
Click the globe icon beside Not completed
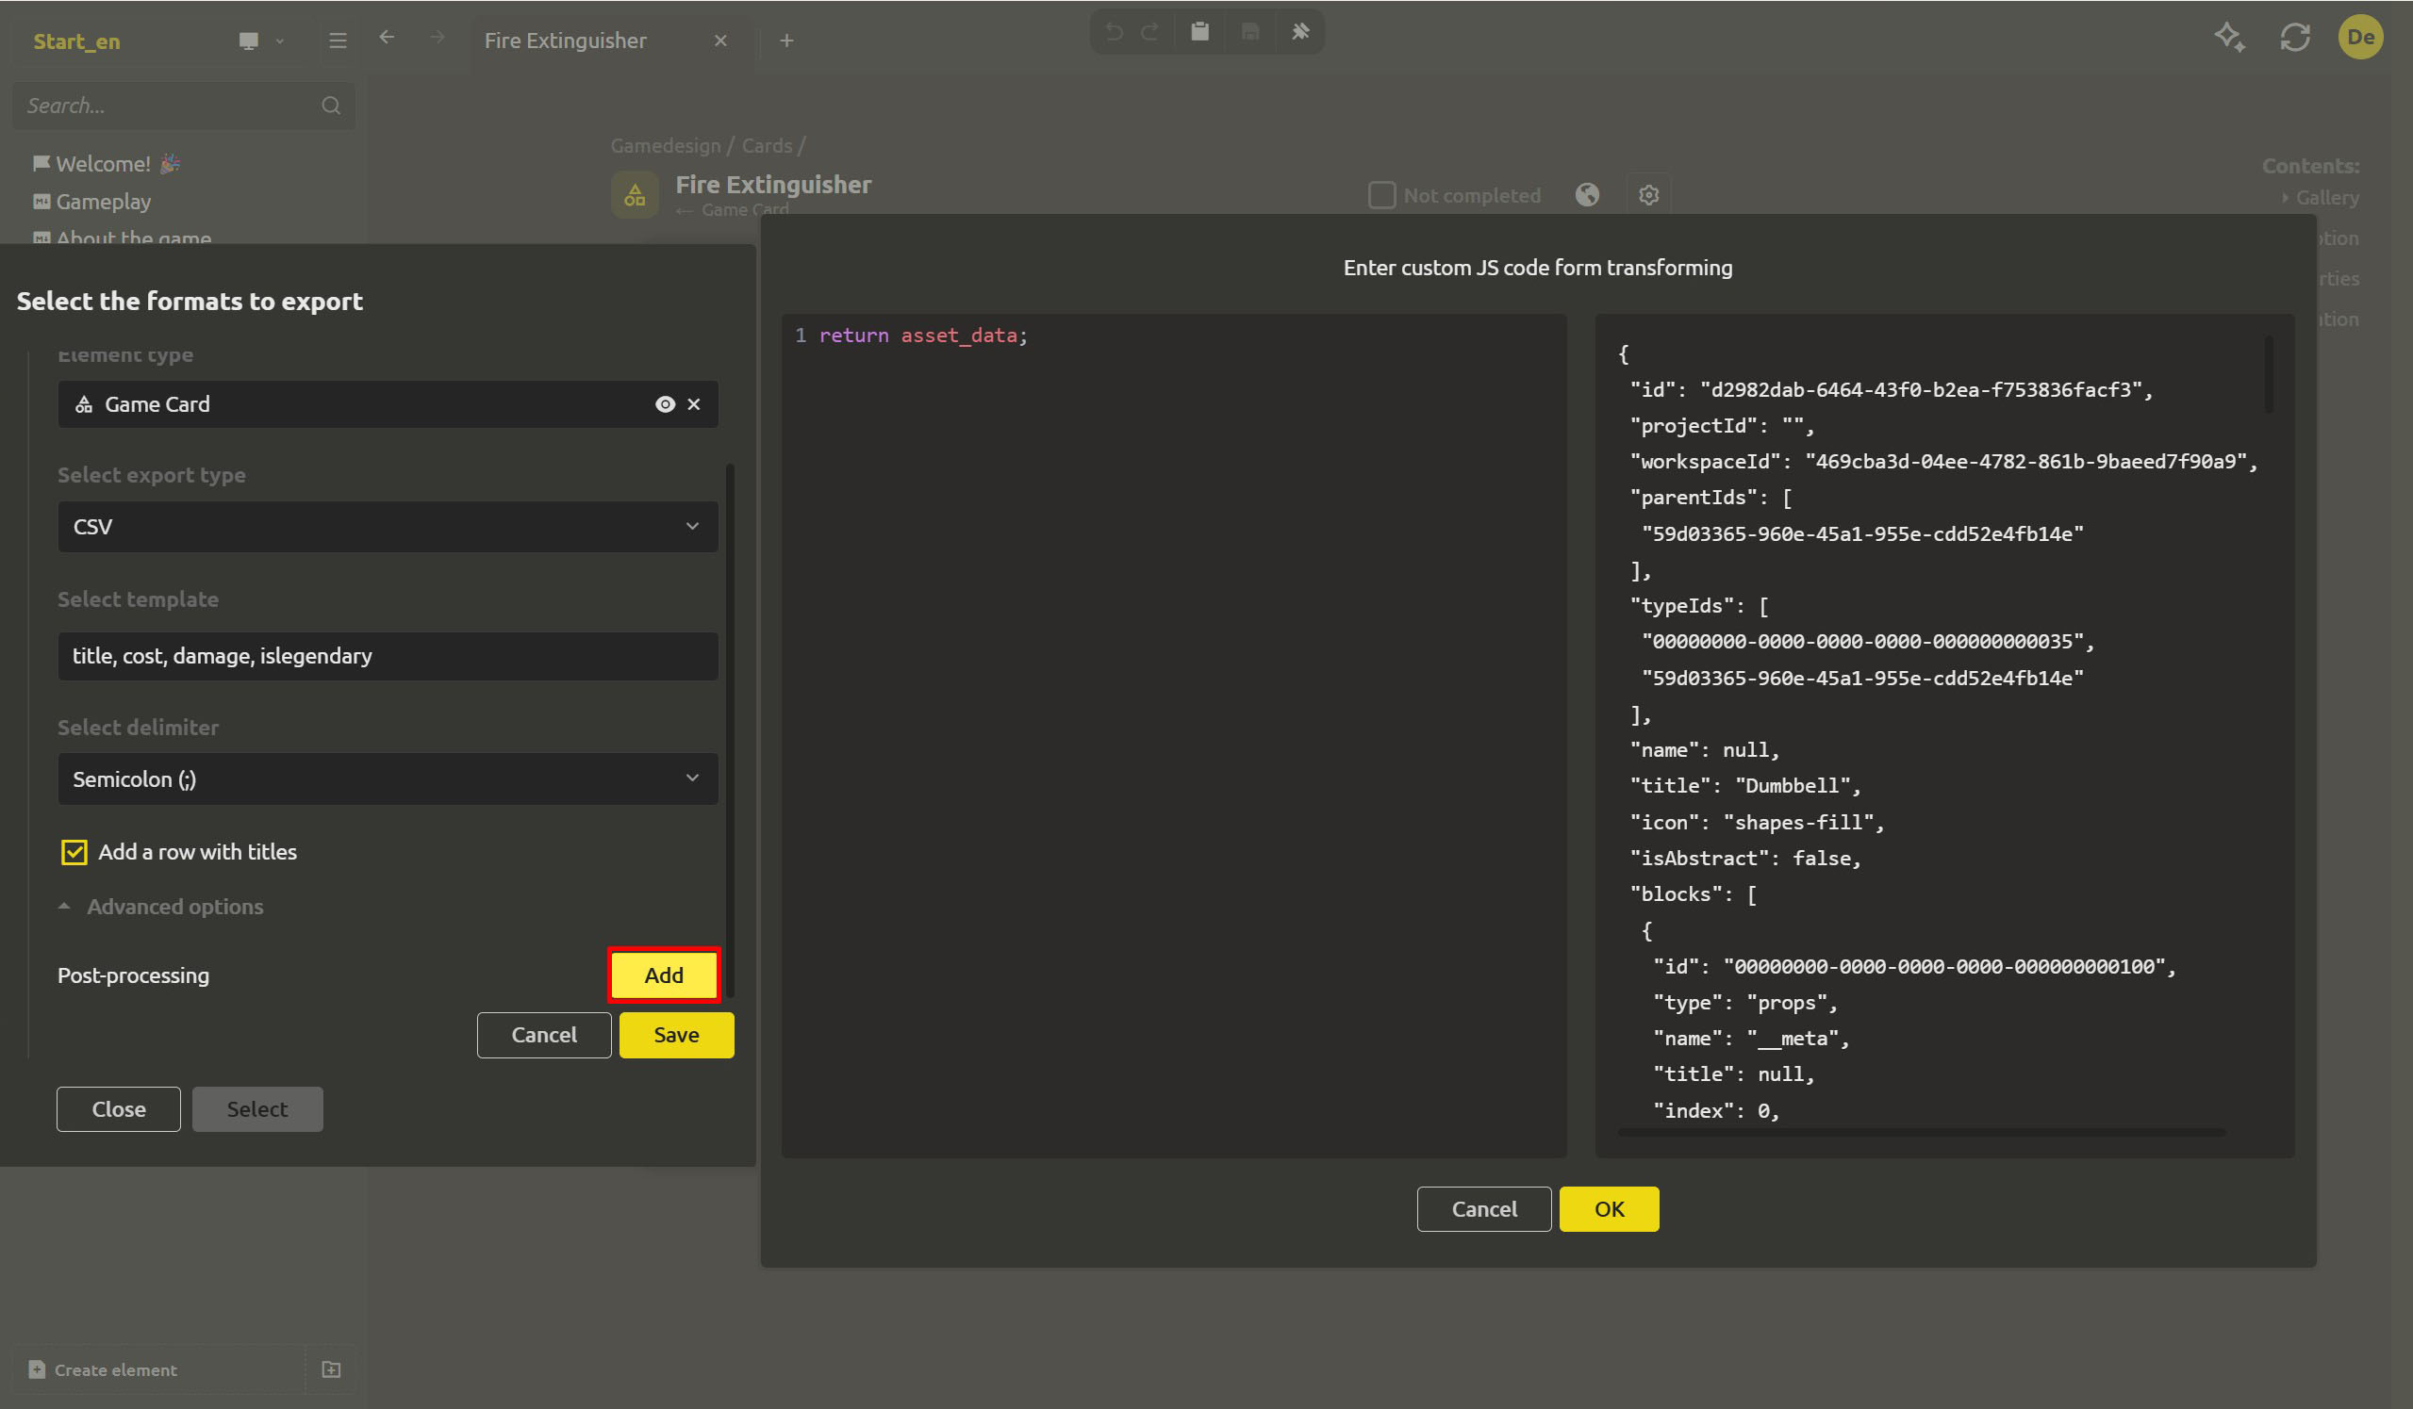1587,195
